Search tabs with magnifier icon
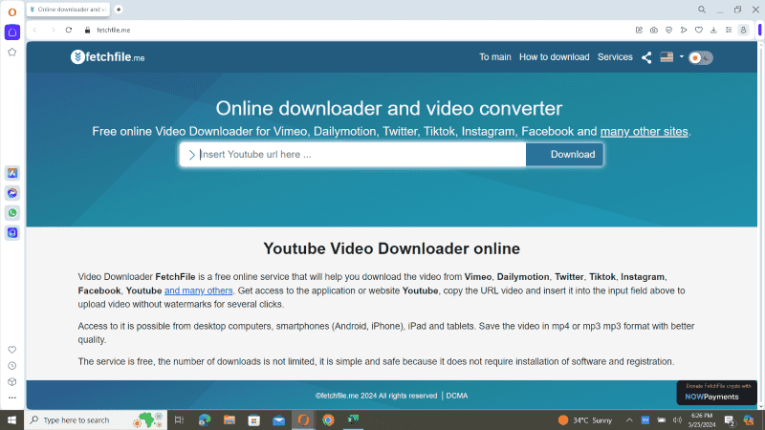 [702, 10]
